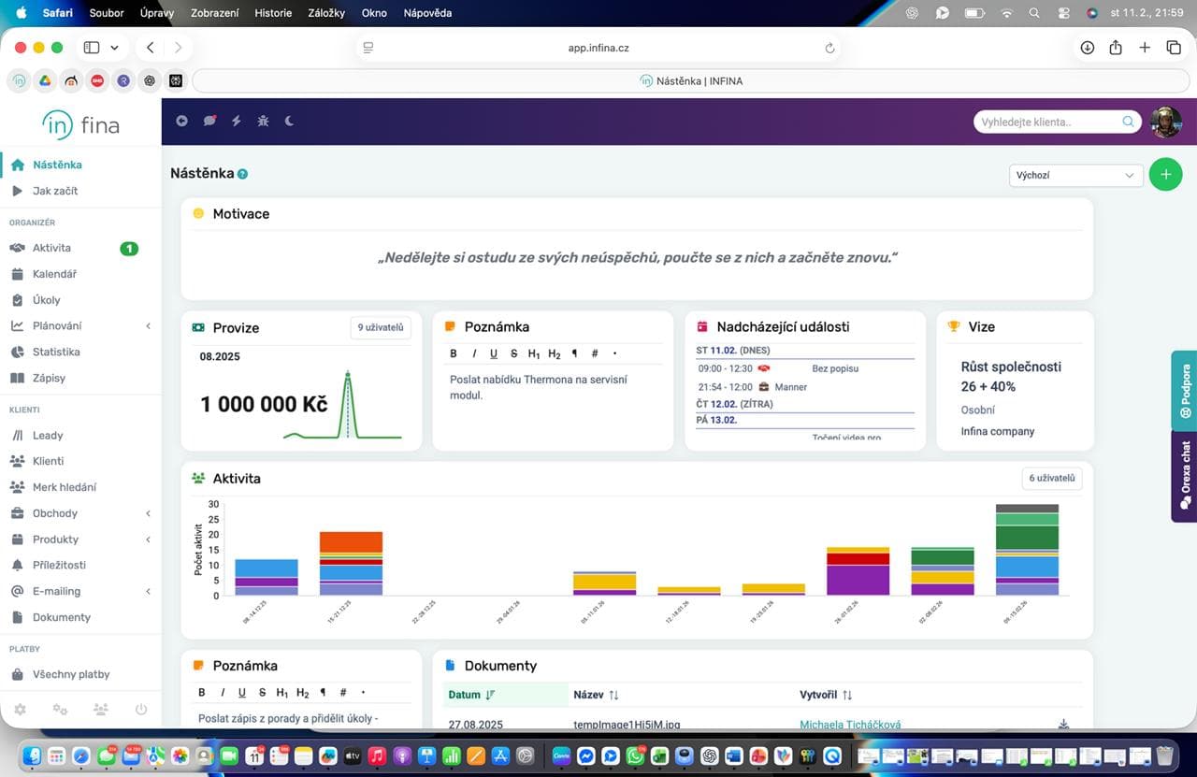This screenshot has width=1197, height=777.
Task: Report a bug using the bug icon
Action: (262, 121)
